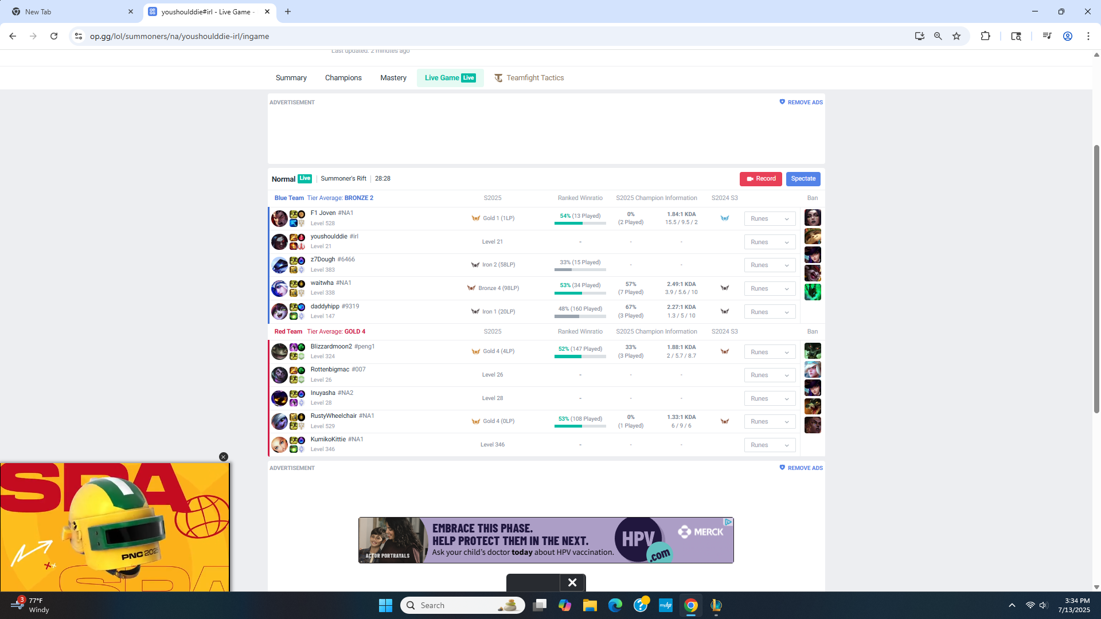Click the 'Tier Average: GOLD 4' text
The height and width of the screenshot is (619, 1101).
336,331
